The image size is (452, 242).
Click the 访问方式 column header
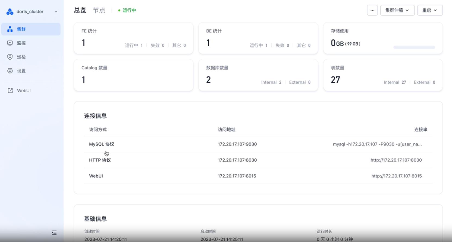click(x=98, y=130)
